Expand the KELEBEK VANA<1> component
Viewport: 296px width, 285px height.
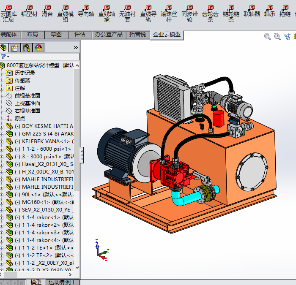(x=2, y=141)
